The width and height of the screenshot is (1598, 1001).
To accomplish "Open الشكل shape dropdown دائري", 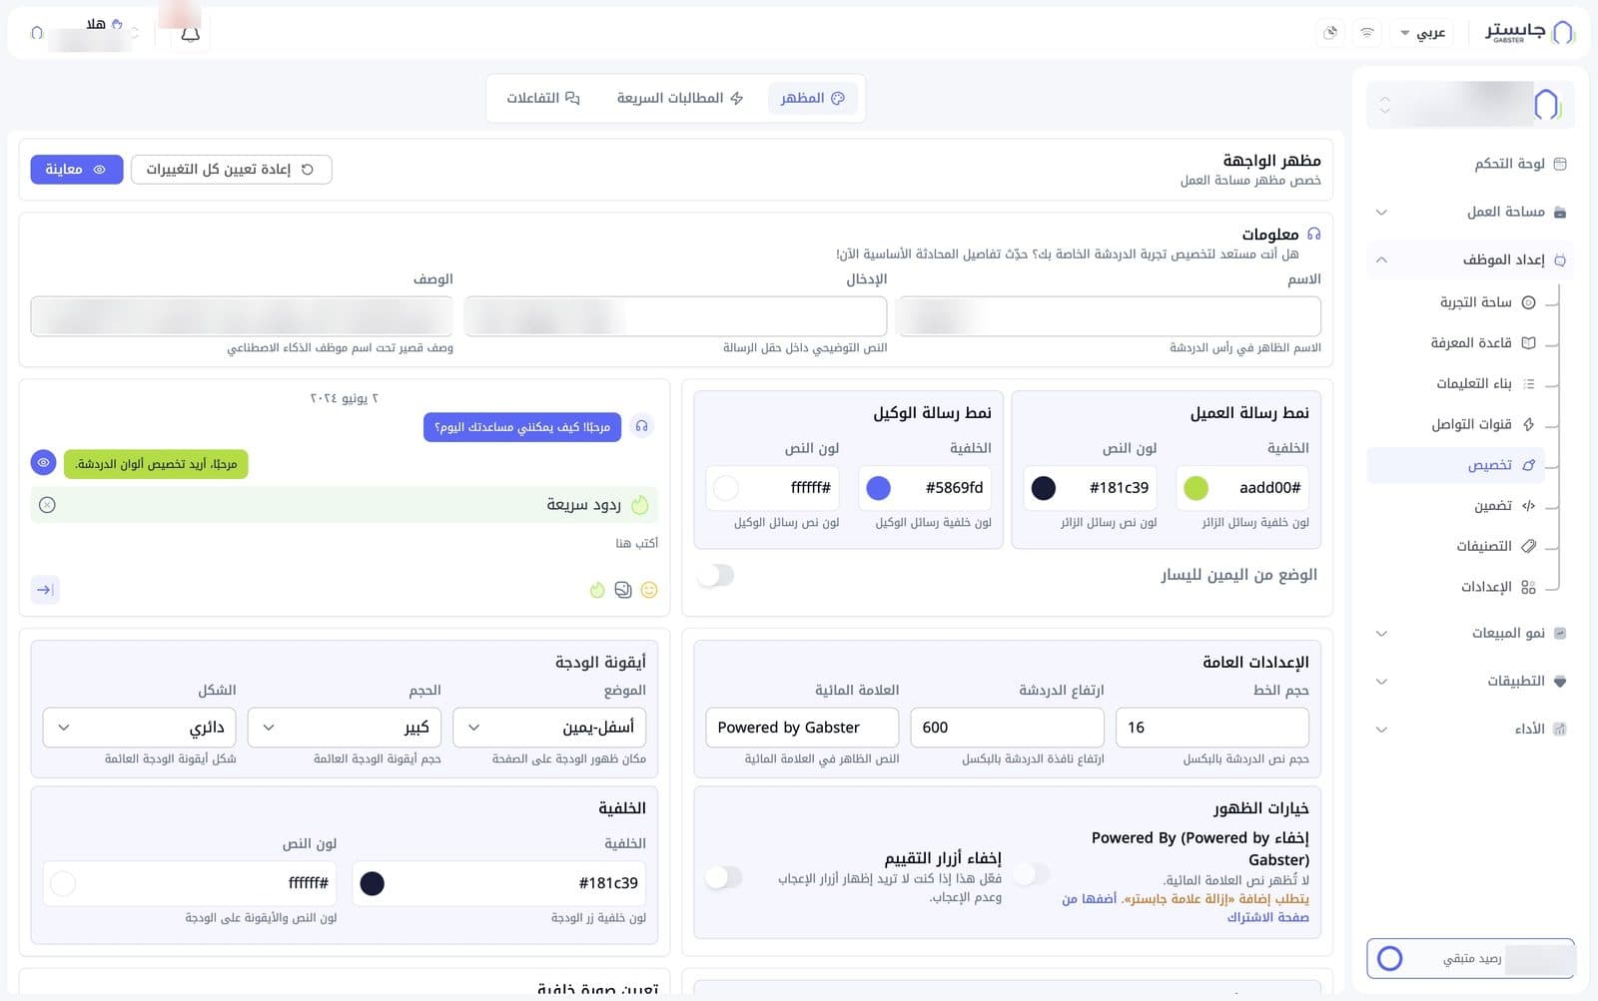I will [x=140, y=728].
